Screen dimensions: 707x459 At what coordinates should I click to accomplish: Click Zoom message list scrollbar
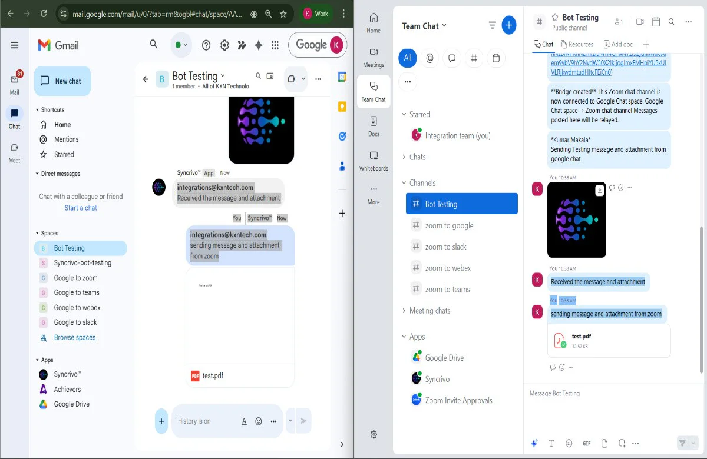coord(701,299)
